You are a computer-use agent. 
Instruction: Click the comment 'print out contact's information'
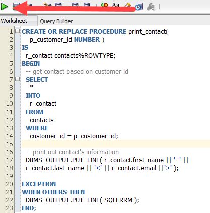(x=73, y=152)
